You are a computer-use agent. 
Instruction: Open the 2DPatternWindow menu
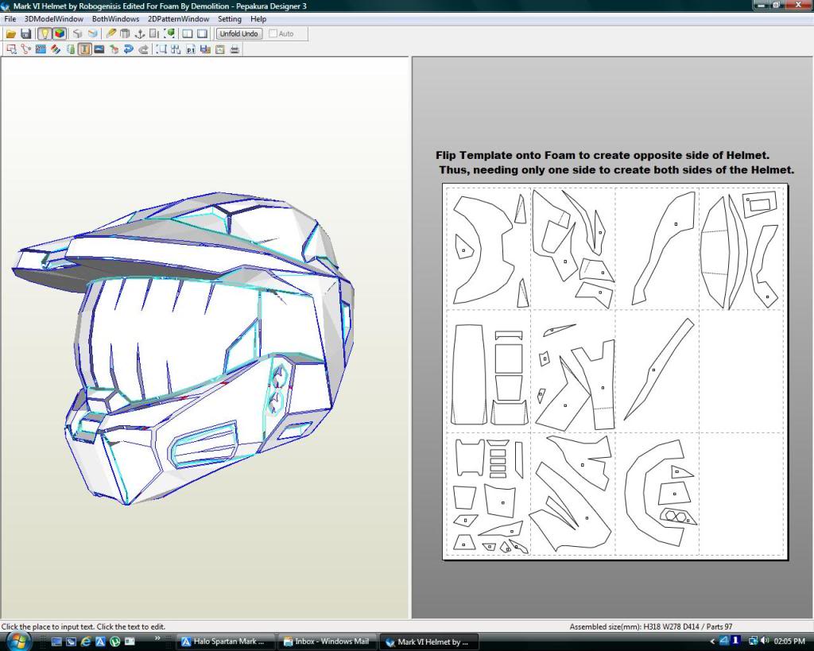click(x=179, y=19)
